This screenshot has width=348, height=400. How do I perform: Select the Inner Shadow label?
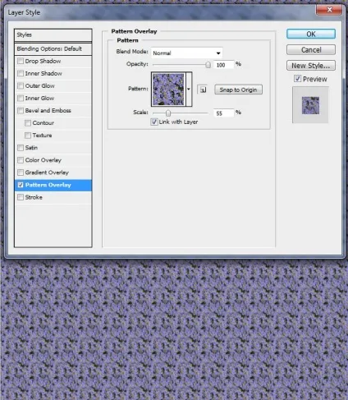43,73
